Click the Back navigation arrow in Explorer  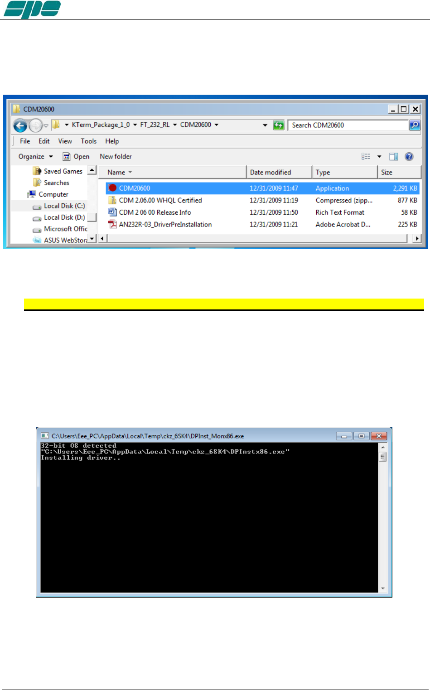[x=20, y=125]
